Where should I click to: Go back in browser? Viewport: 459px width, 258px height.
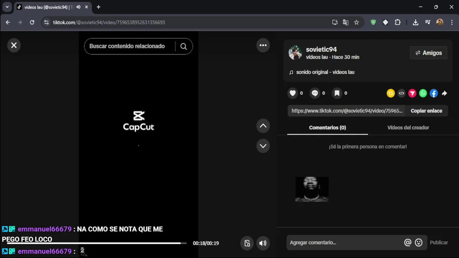coord(8,22)
